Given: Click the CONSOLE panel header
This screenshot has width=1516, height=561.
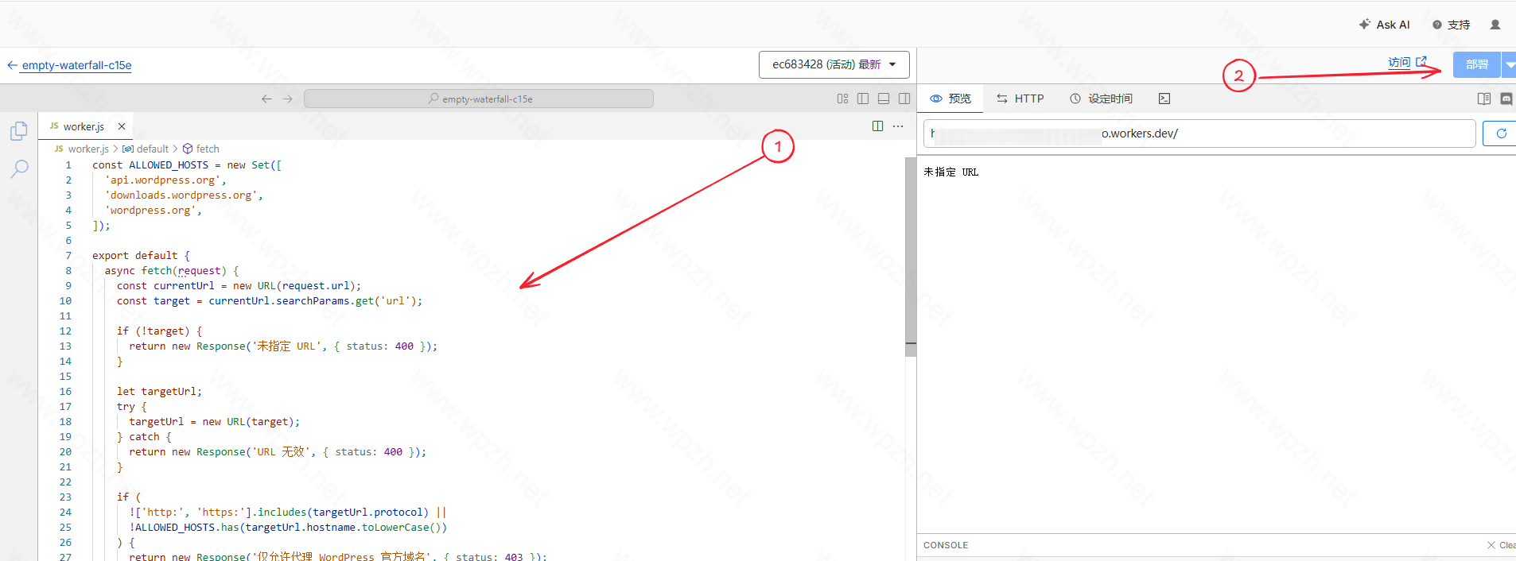Looking at the screenshot, I should coord(946,545).
